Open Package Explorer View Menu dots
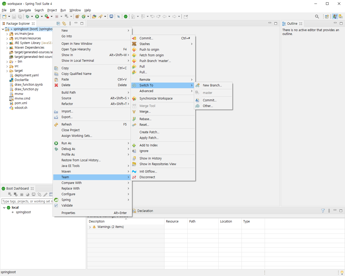Viewport: 345px width, 276px height. [x=70, y=23]
